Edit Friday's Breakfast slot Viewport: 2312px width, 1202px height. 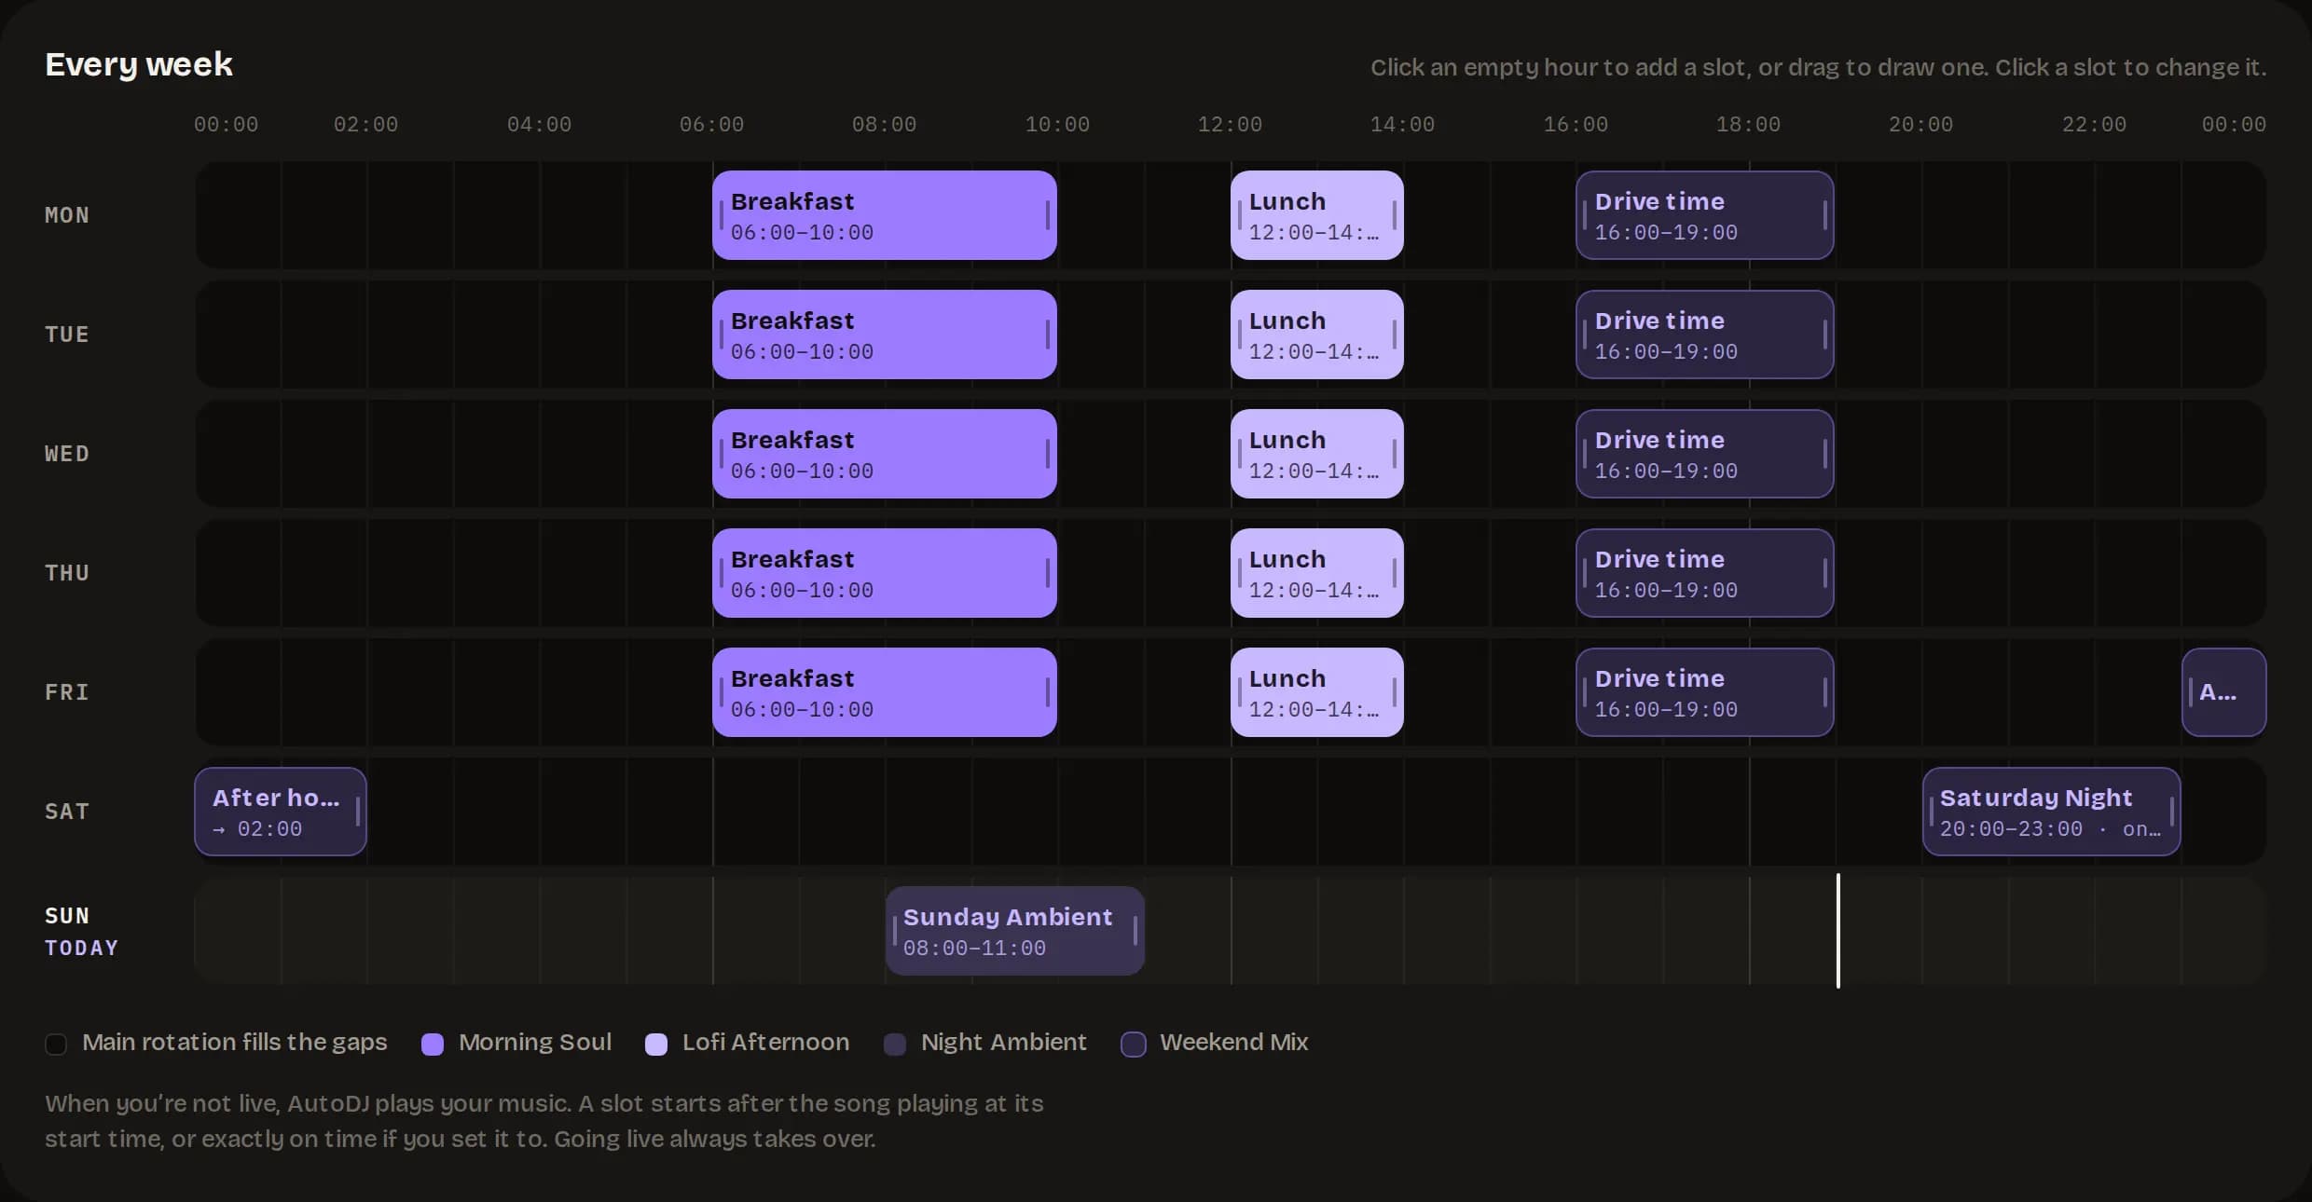click(x=884, y=692)
